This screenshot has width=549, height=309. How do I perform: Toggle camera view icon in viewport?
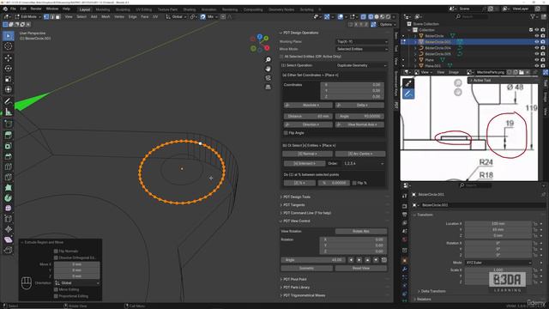click(268, 78)
